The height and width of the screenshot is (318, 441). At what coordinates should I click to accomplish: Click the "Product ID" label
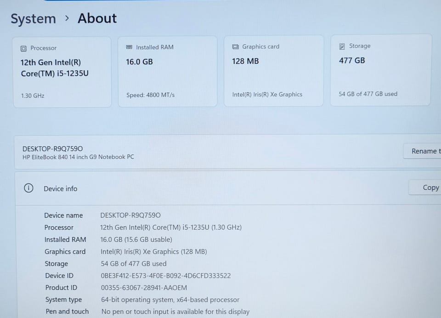(61, 288)
